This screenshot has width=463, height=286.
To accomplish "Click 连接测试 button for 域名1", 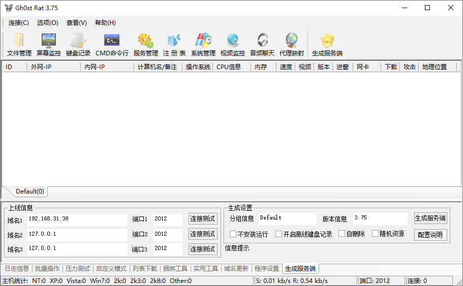I will pyautogui.click(x=203, y=219).
